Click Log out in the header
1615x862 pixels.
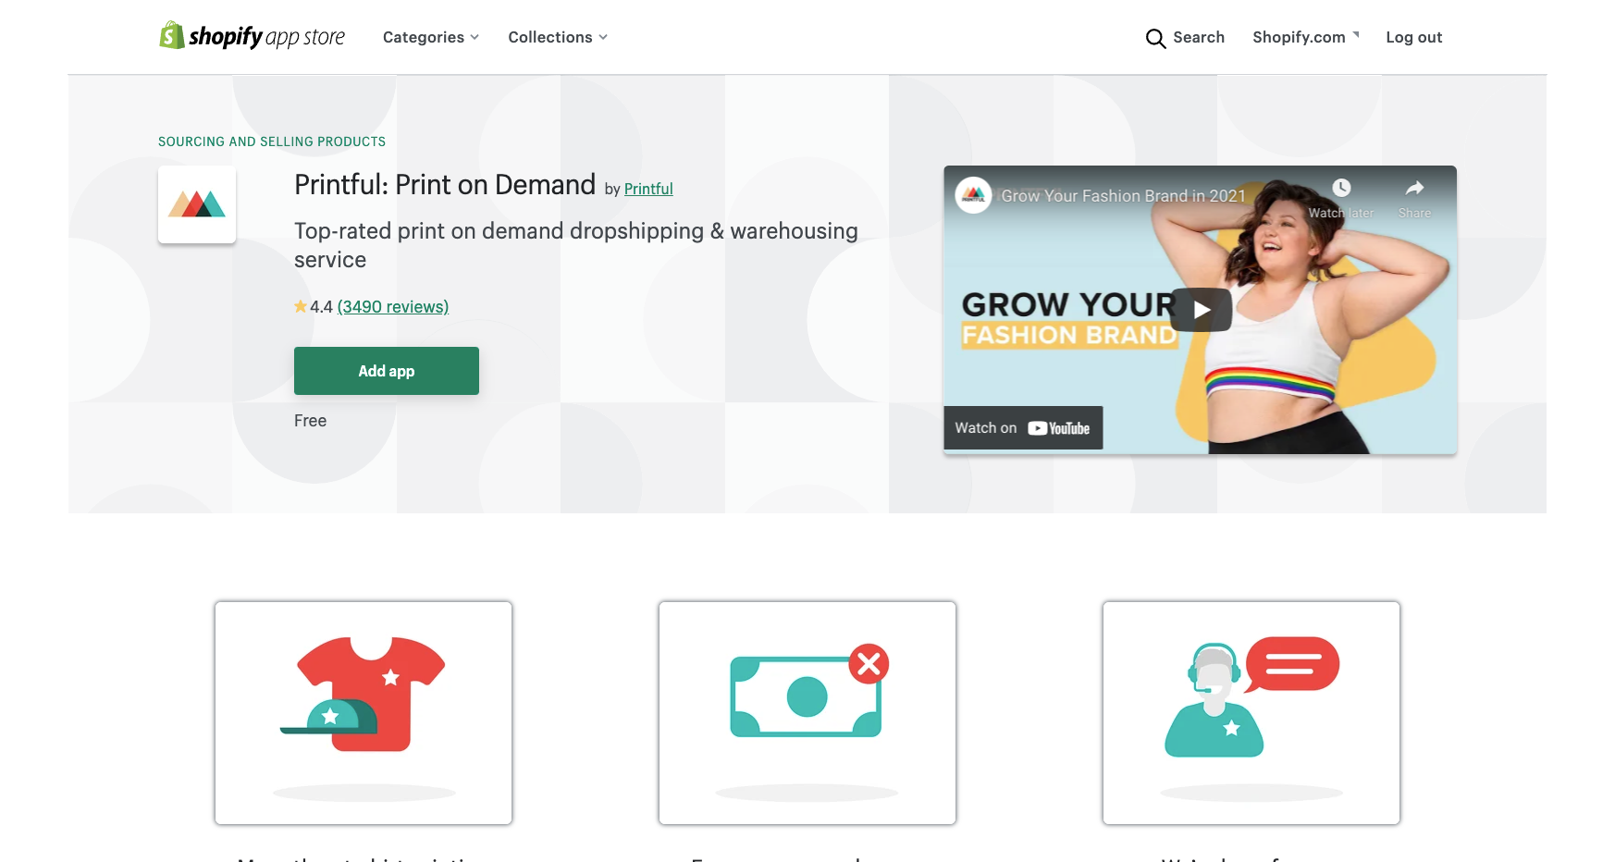[x=1413, y=37]
